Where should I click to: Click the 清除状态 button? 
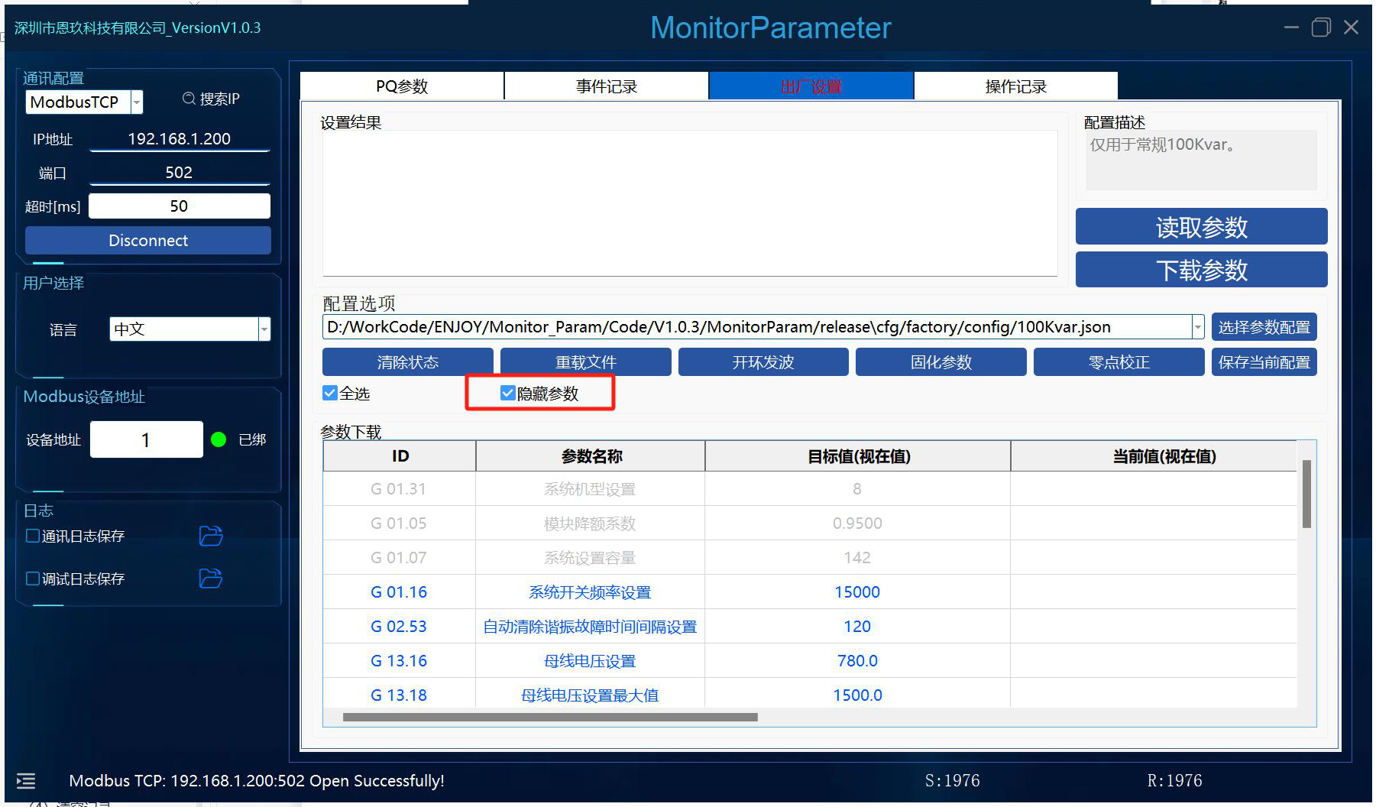pos(408,362)
